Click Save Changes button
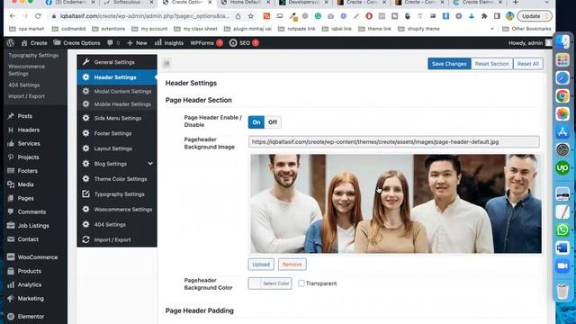 tap(449, 64)
